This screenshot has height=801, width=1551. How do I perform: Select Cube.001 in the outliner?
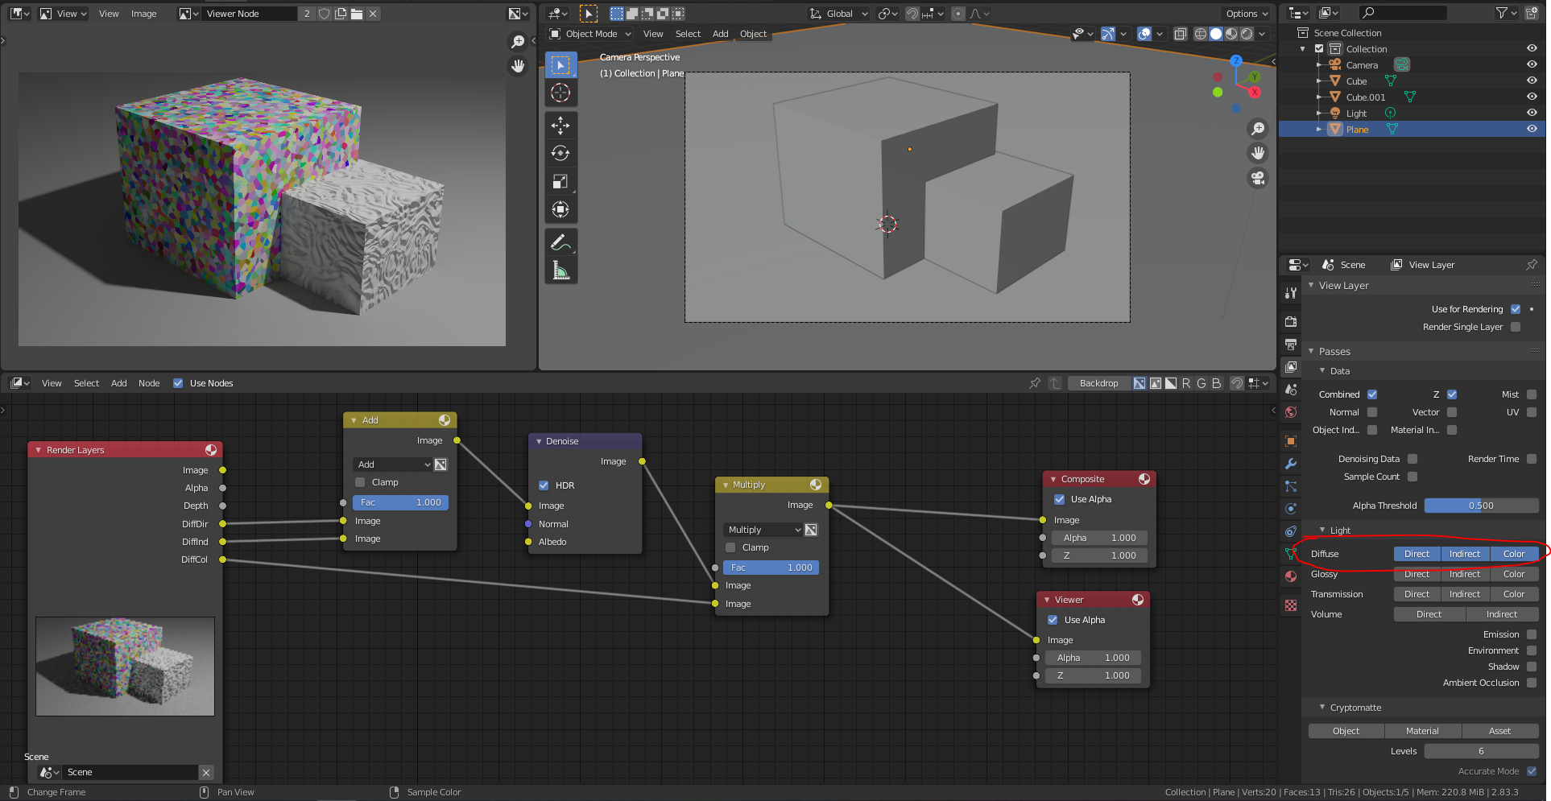(1365, 97)
